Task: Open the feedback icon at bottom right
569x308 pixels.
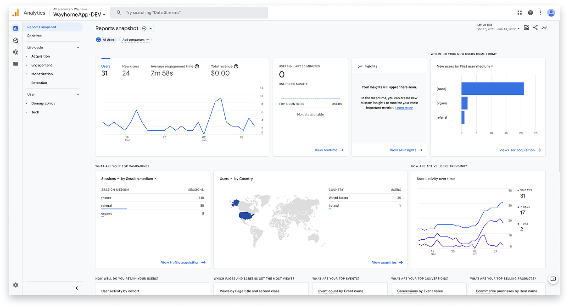Action: click(553, 279)
